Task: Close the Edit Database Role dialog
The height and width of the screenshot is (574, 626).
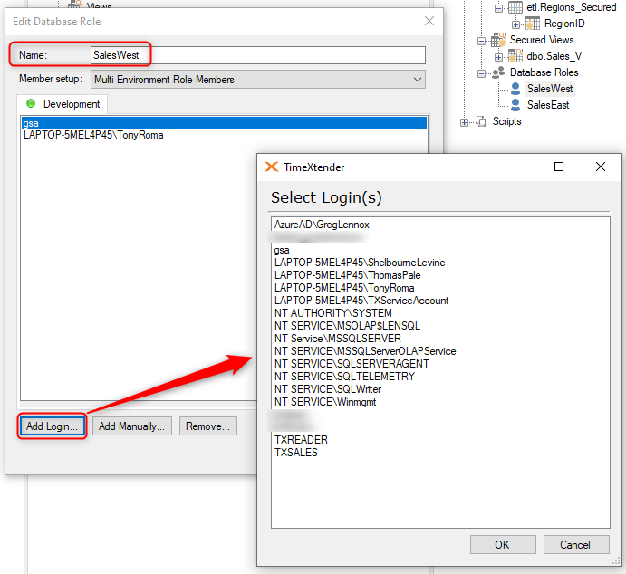Action: point(429,21)
